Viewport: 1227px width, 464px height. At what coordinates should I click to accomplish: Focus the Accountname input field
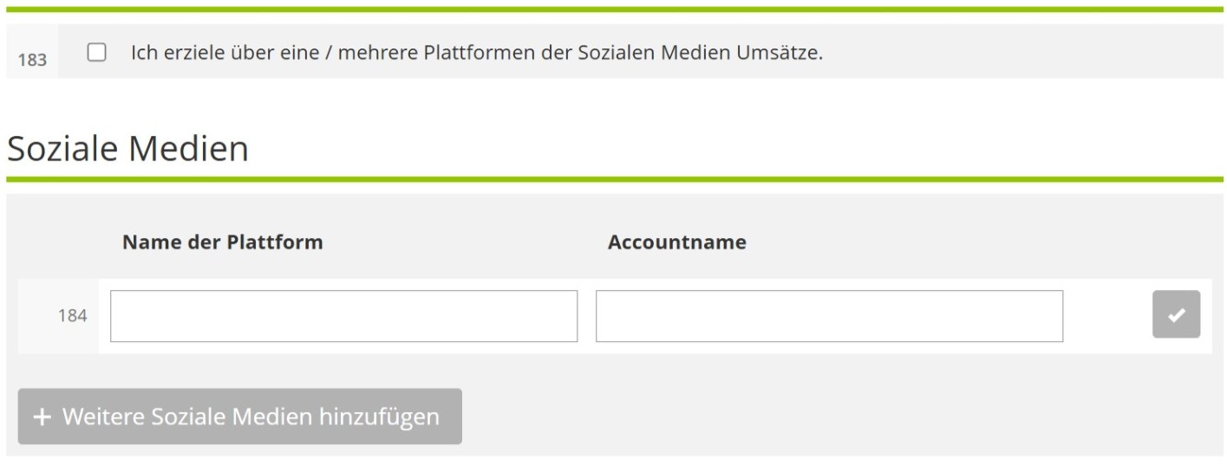click(x=829, y=316)
